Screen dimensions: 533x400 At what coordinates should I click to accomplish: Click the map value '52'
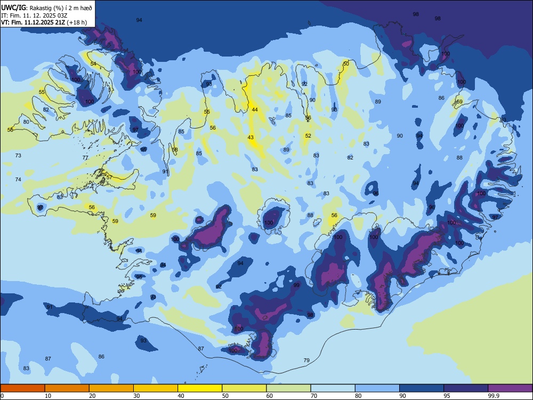coord(308,135)
